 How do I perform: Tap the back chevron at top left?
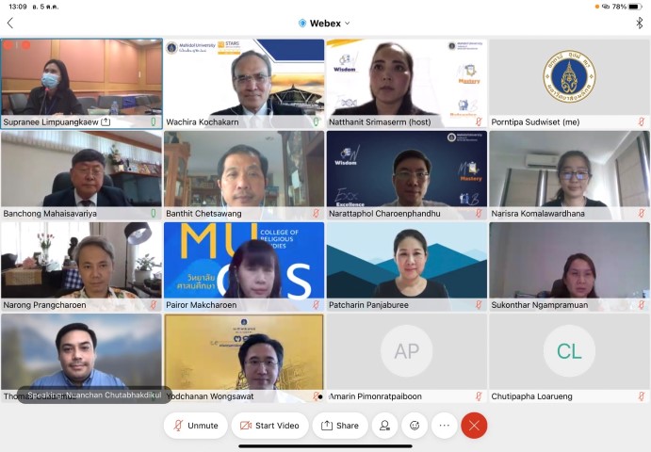(x=10, y=23)
